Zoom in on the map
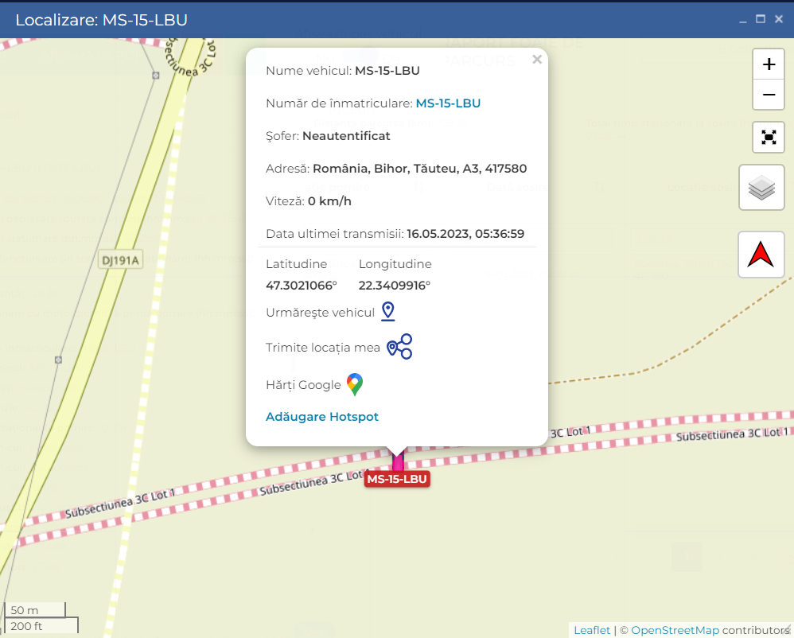The height and width of the screenshot is (638, 794). [769, 65]
